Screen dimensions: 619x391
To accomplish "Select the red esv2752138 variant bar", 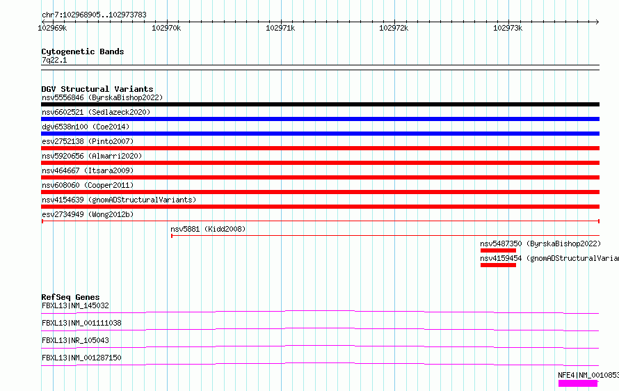I will tap(320, 148).
